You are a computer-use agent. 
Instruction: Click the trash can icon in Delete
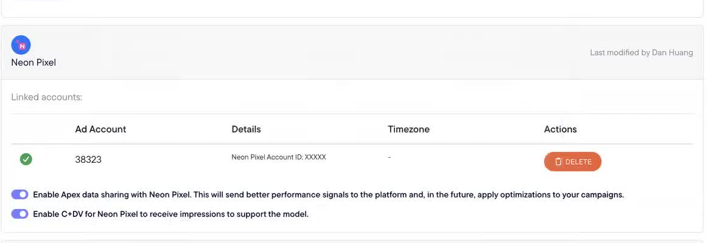(x=558, y=162)
